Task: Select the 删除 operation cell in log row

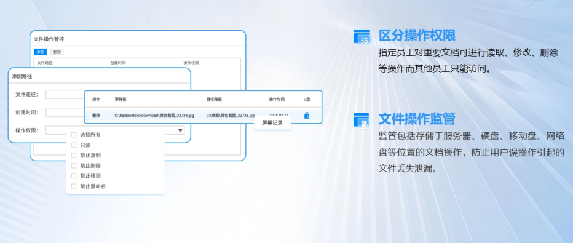Action: point(96,115)
